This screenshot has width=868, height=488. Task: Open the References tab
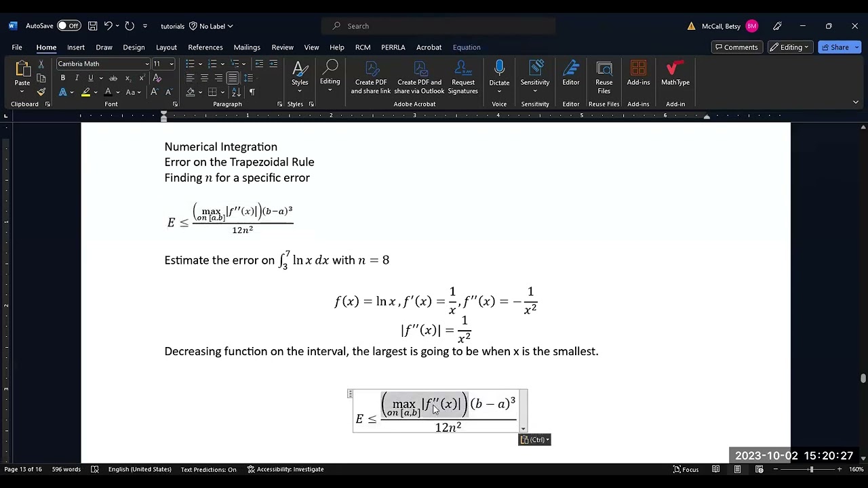click(x=205, y=47)
